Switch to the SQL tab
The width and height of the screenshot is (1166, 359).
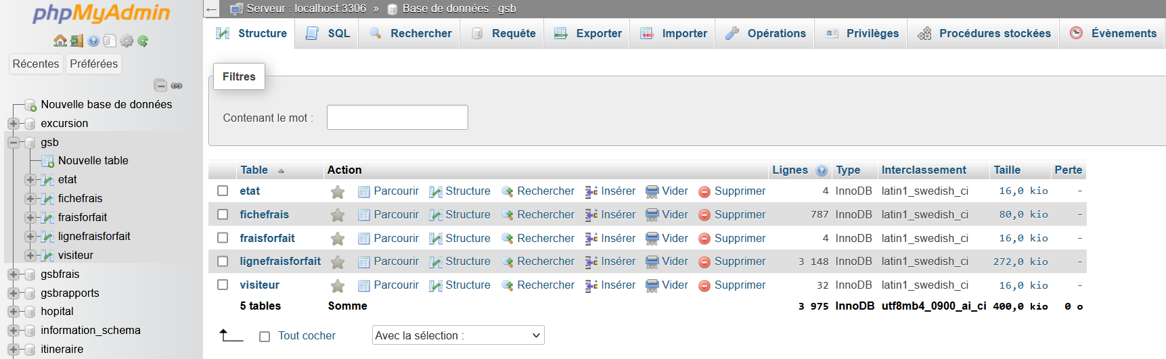click(329, 34)
